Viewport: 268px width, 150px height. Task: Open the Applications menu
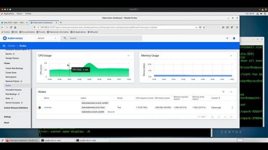coord(9,14)
